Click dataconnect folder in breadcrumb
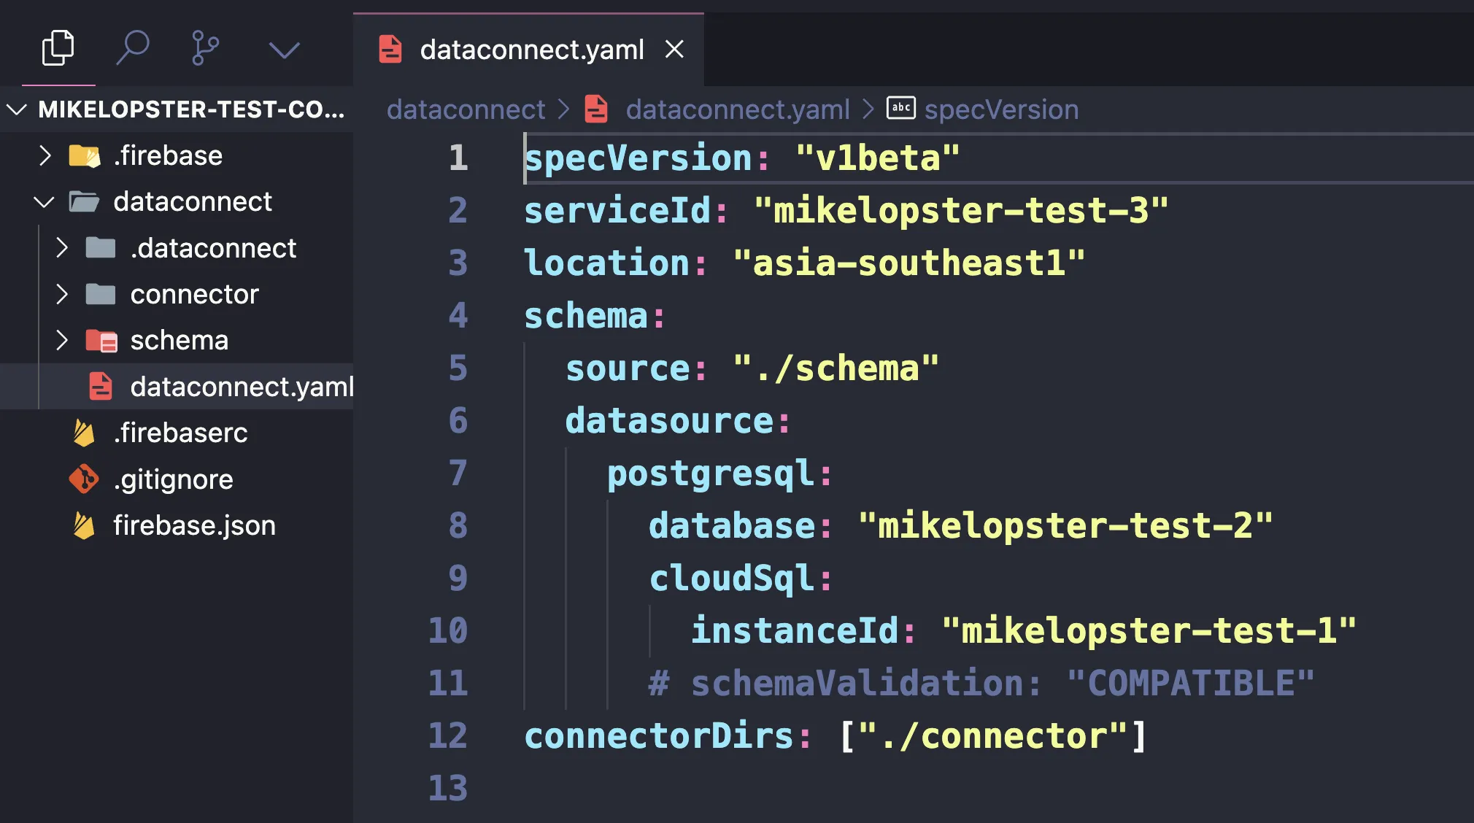The width and height of the screenshot is (1474, 823). 466,109
